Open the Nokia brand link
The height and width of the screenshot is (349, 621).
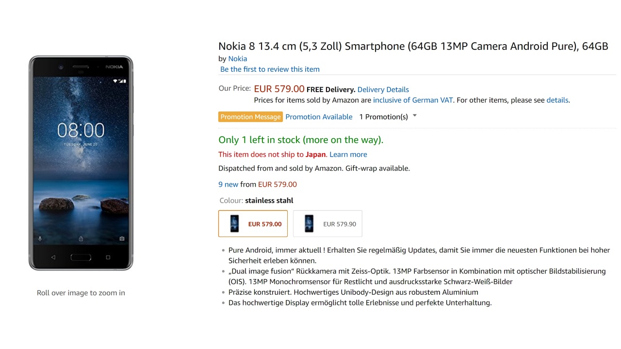(x=238, y=59)
